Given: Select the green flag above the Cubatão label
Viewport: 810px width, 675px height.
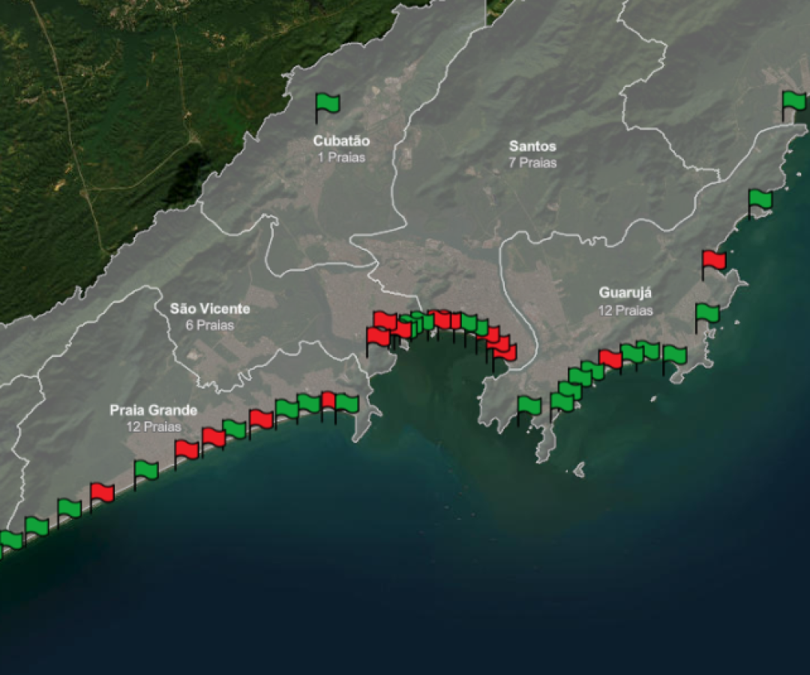Looking at the screenshot, I should click(326, 103).
